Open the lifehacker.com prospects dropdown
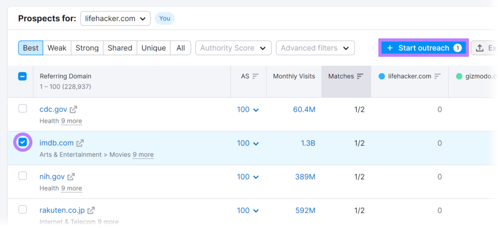The image size is (500, 228). (x=115, y=19)
